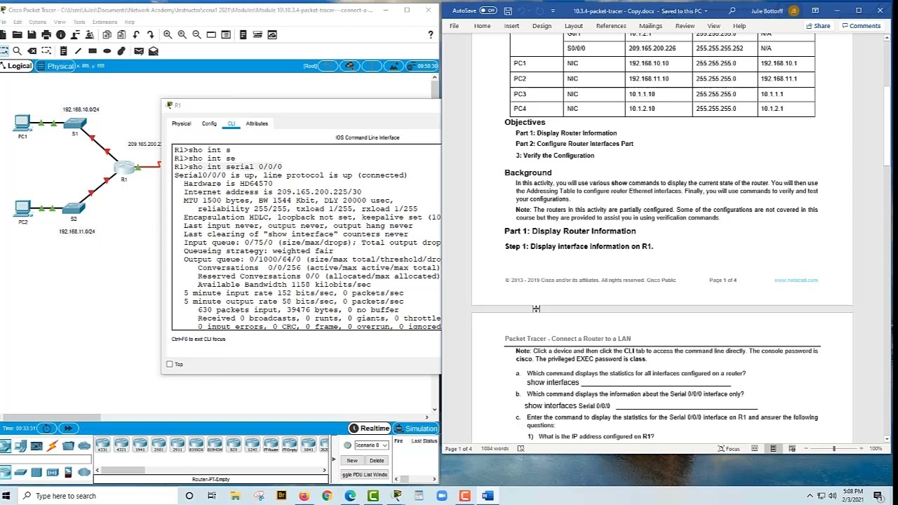The image size is (898, 505).
Task: Switch to Physical workspace view
Action: [55, 66]
